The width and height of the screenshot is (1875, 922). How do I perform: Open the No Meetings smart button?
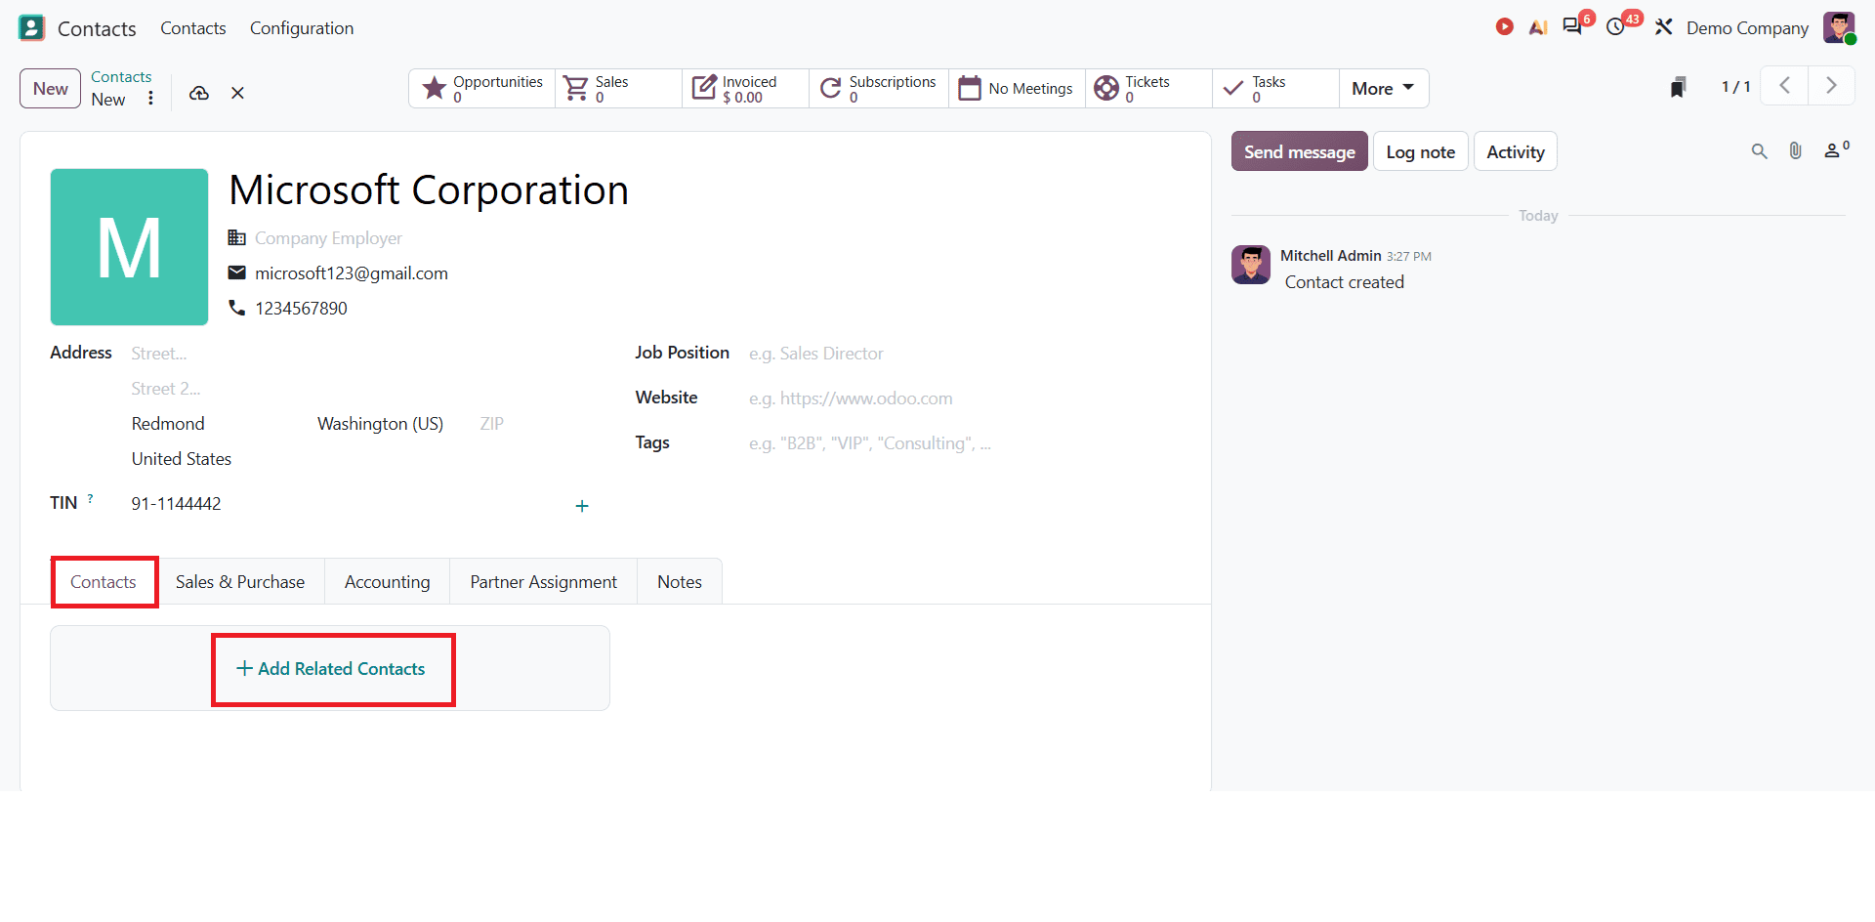click(1017, 89)
